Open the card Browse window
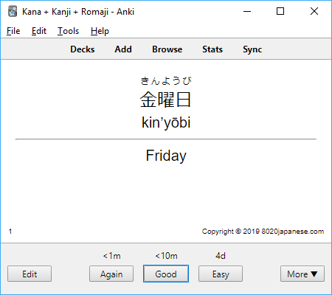The width and height of the screenshot is (332, 295). [167, 49]
